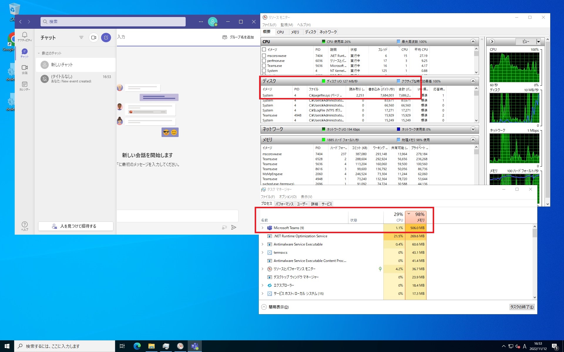This screenshot has width=564, height=352.
Task: Expand the Network section in Resource Monitor
Action: pyautogui.click(x=473, y=129)
